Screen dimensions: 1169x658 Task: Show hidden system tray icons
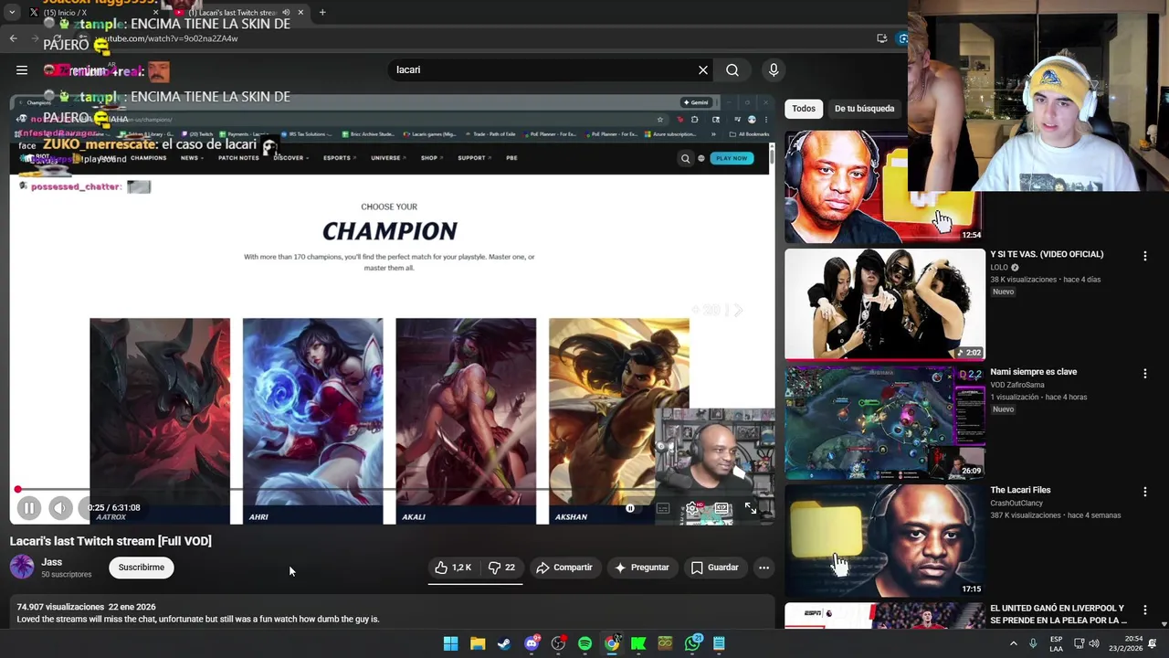tap(1013, 643)
